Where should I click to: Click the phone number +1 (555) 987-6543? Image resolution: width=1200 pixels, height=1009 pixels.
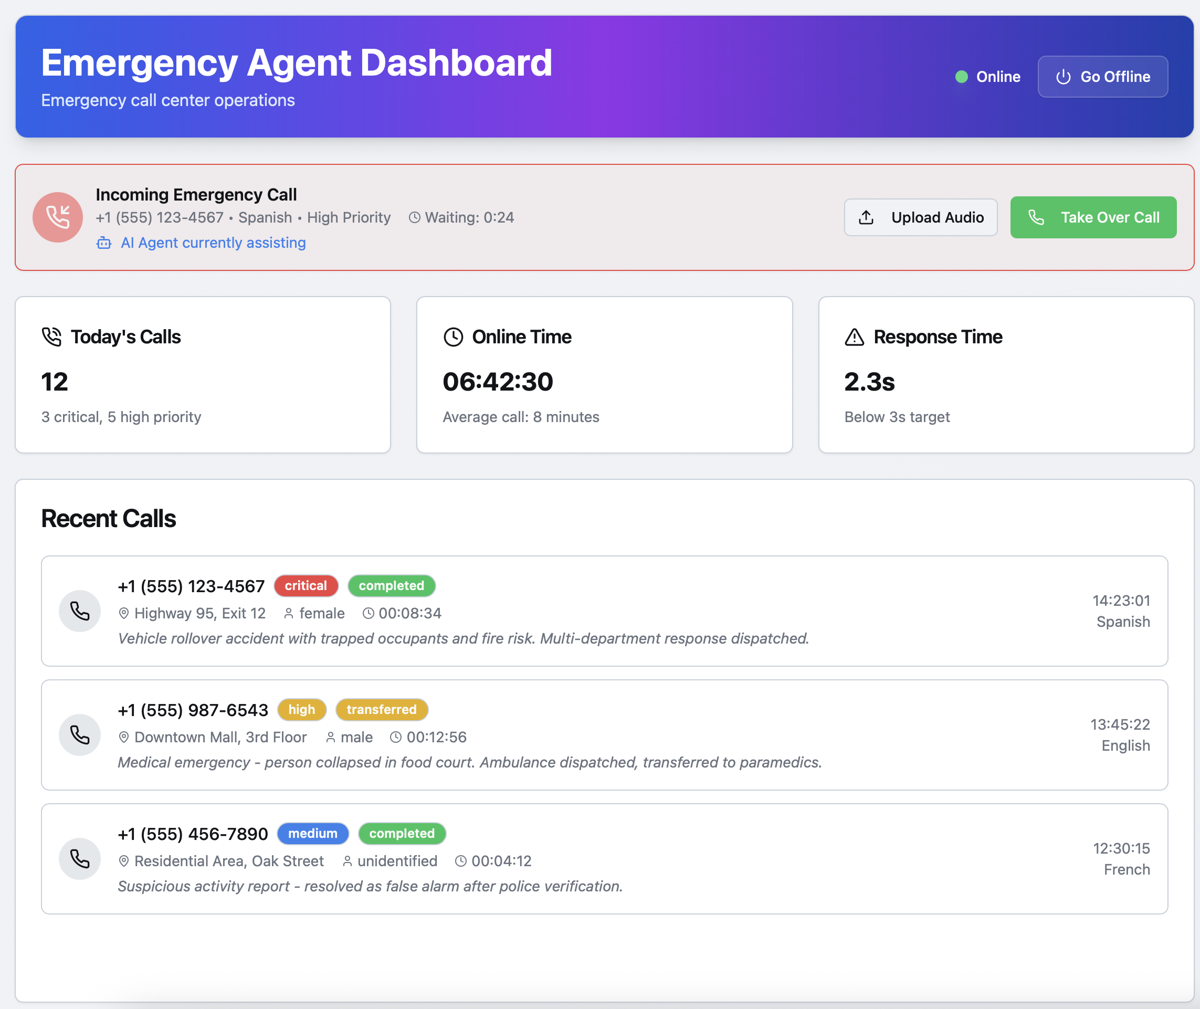coord(193,710)
